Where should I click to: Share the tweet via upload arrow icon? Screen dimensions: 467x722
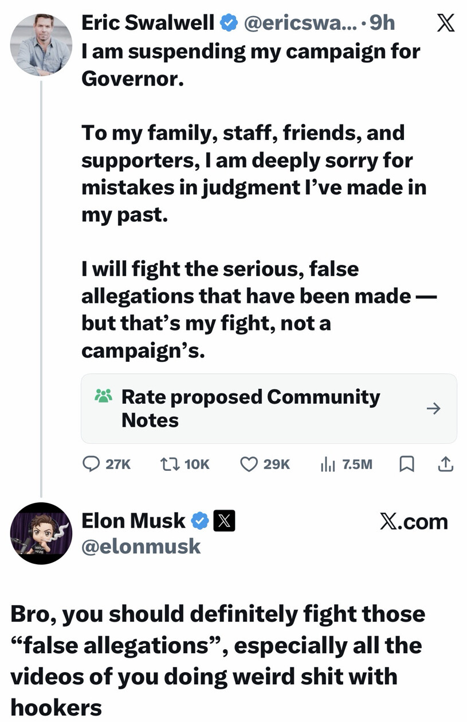[445, 464]
